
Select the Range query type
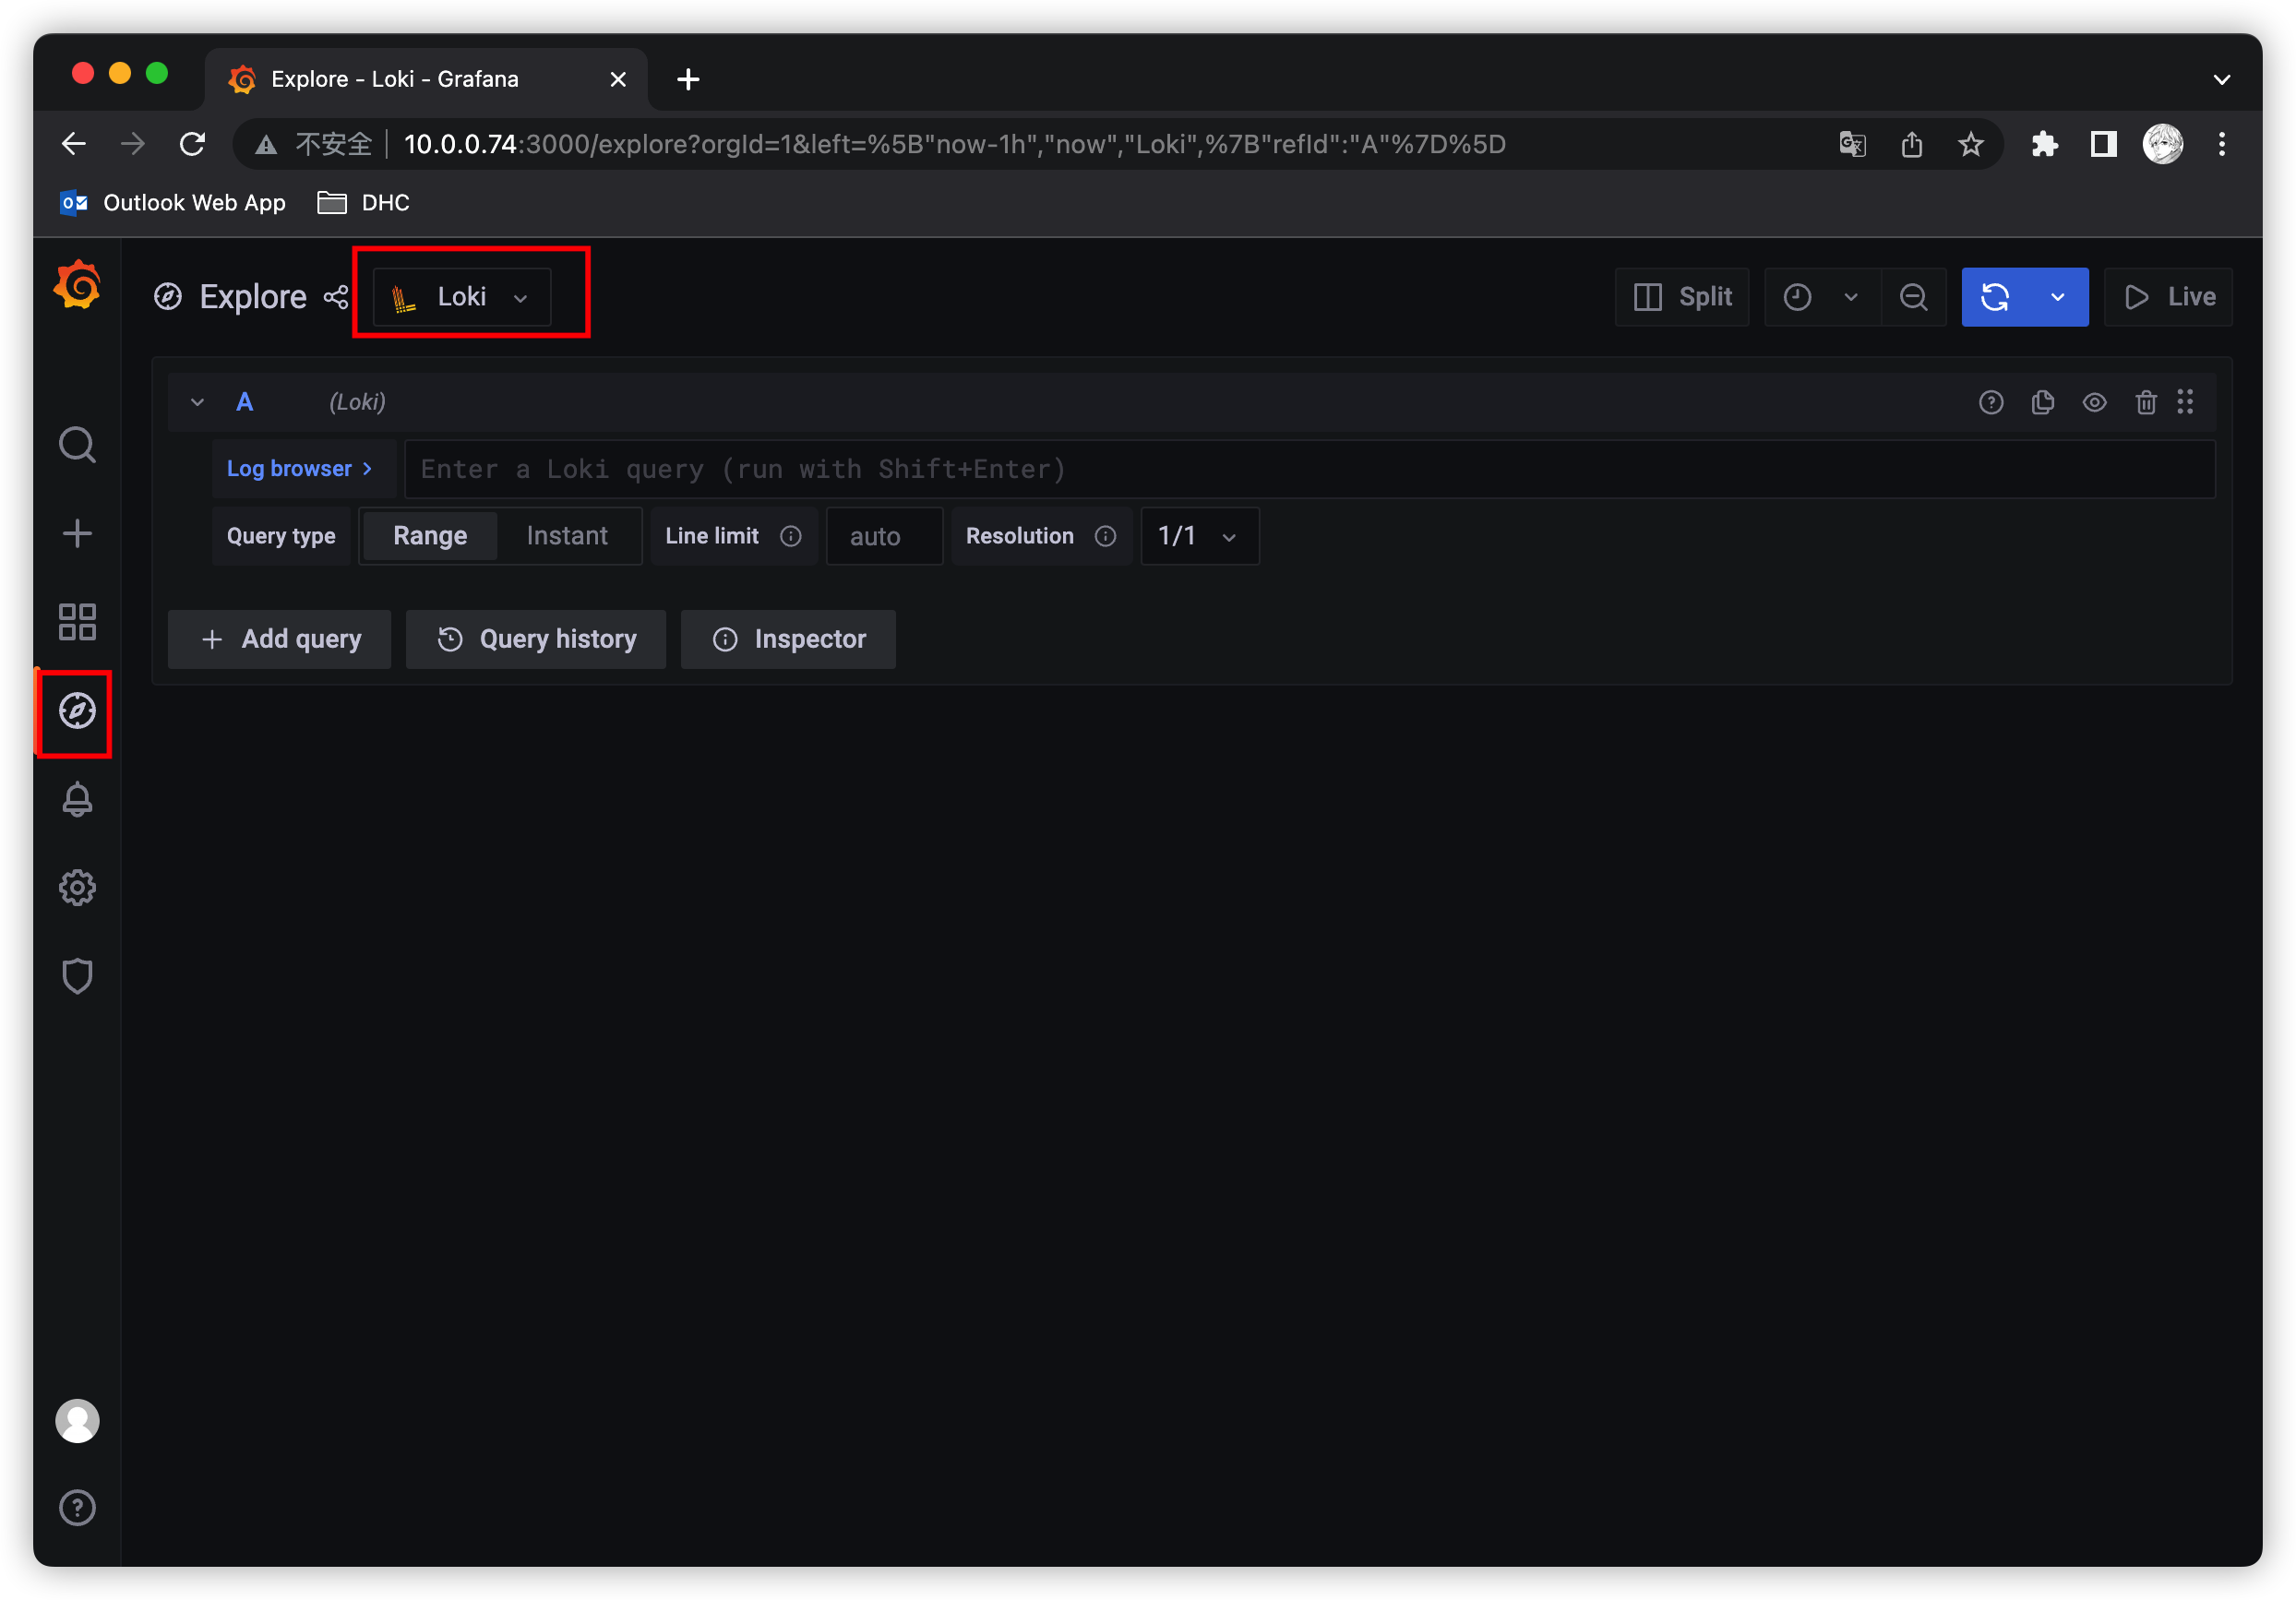[430, 536]
